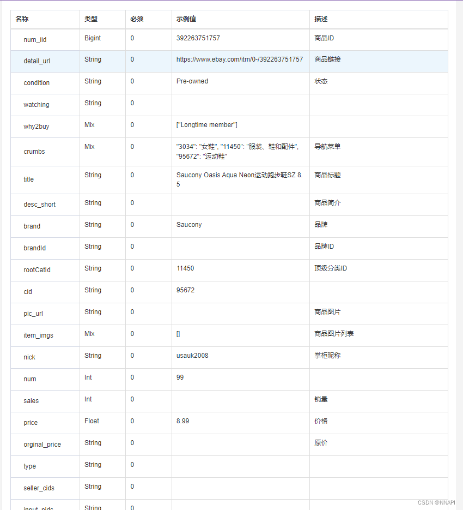Click the rootCatId field name
This screenshot has height=510, width=463.
tap(36, 269)
